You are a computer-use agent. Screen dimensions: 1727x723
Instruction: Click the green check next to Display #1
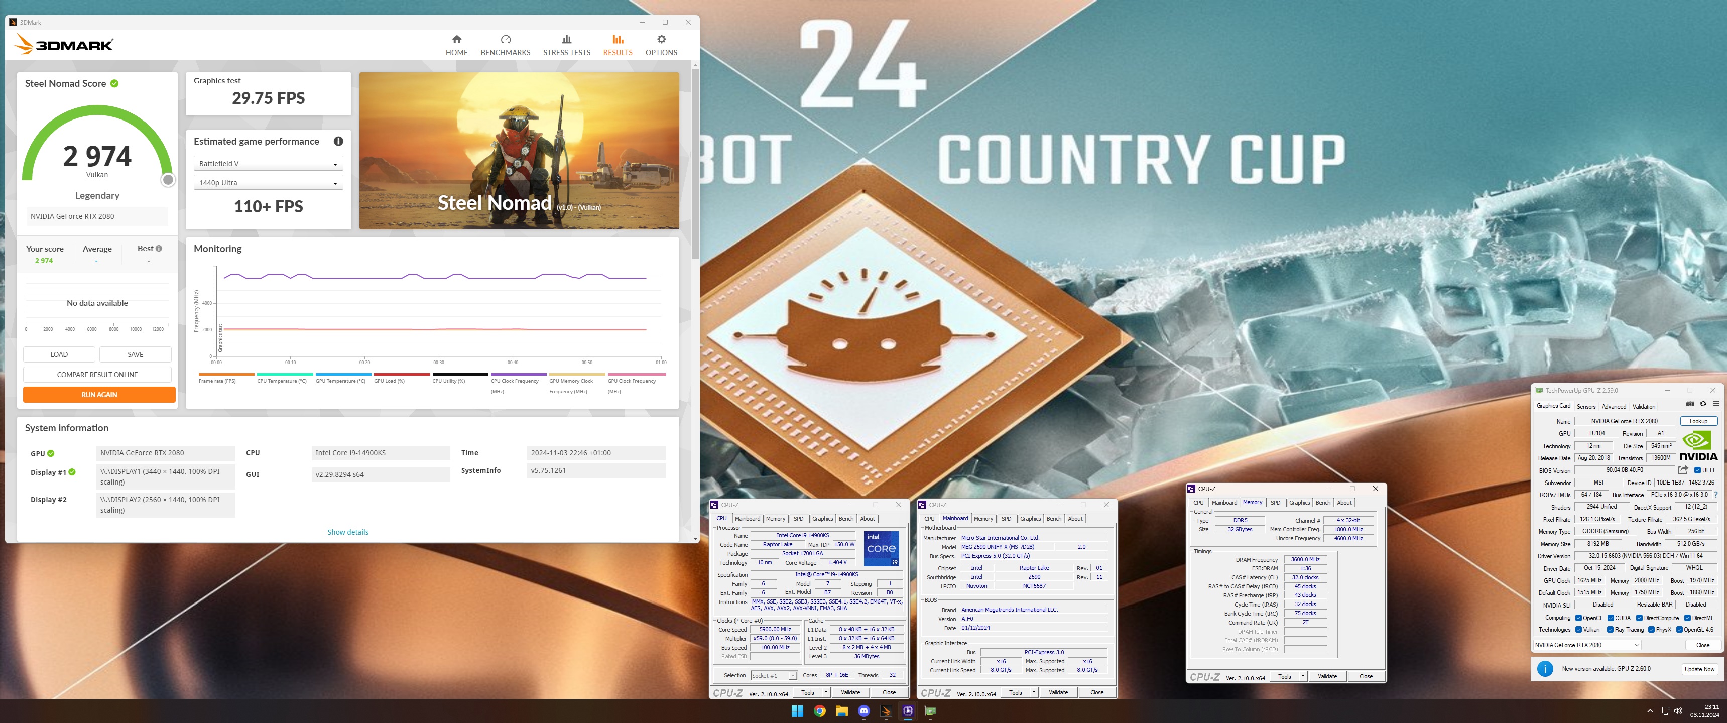click(72, 472)
